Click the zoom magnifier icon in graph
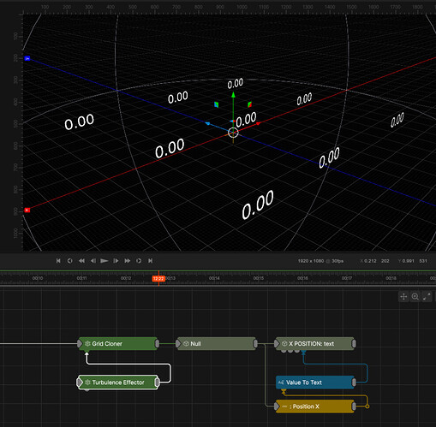This screenshot has height=427, width=436. click(415, 297)
